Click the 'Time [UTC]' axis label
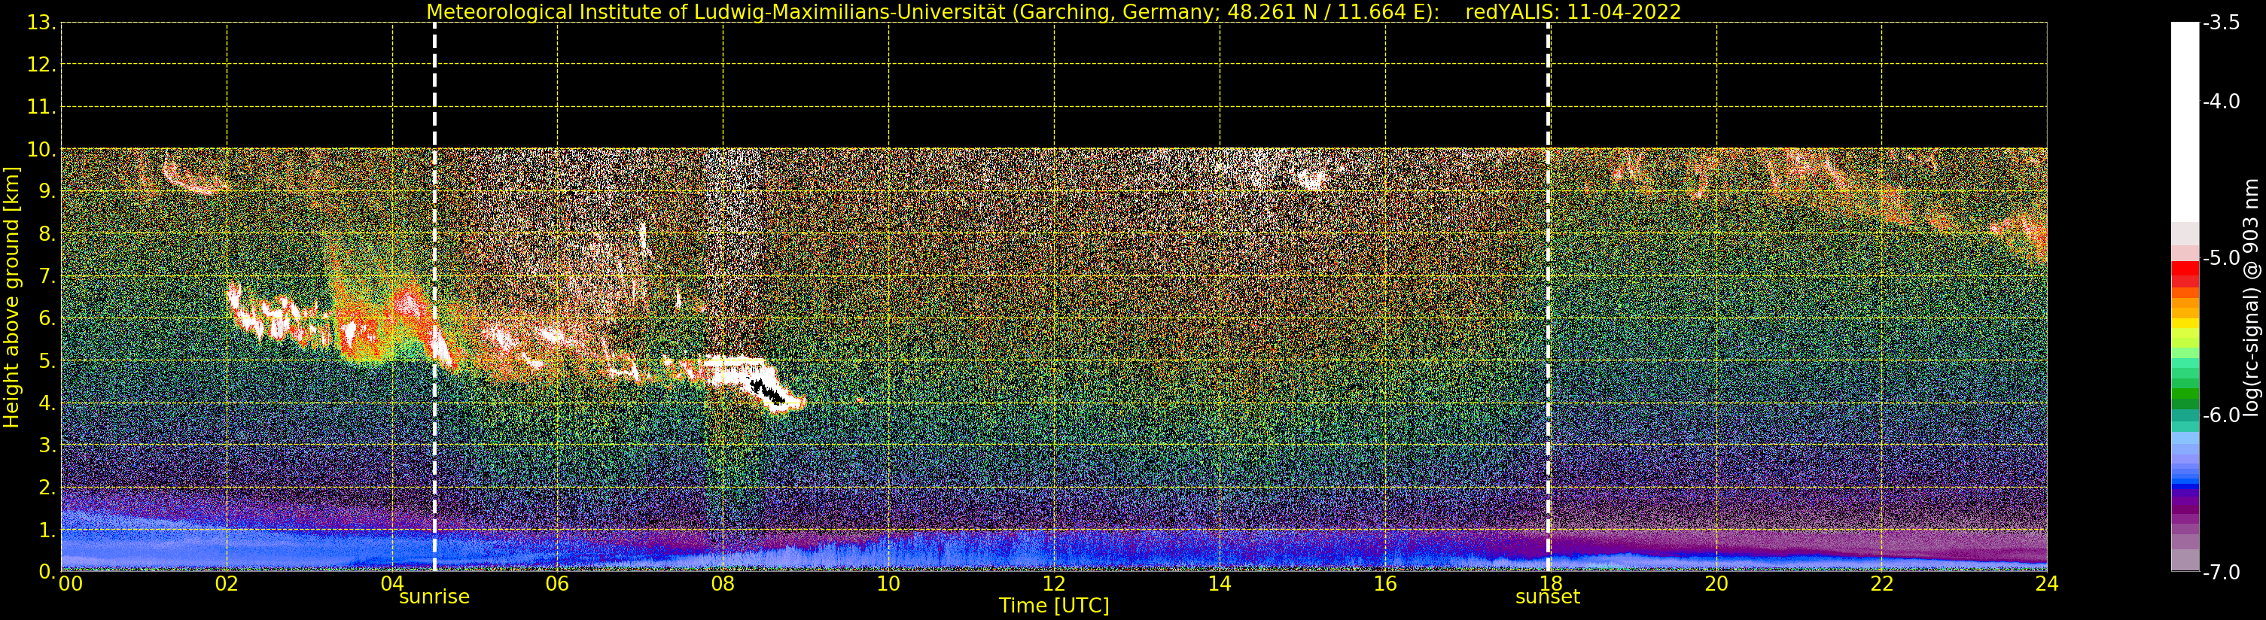 click(x=1053, y=605)
